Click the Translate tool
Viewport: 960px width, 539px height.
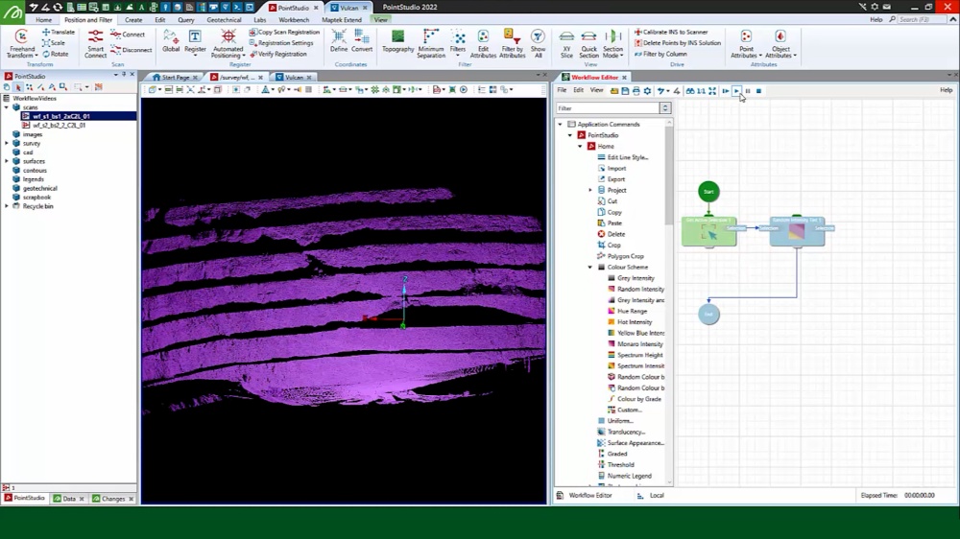pyautogui.click(x=59, y=32)
